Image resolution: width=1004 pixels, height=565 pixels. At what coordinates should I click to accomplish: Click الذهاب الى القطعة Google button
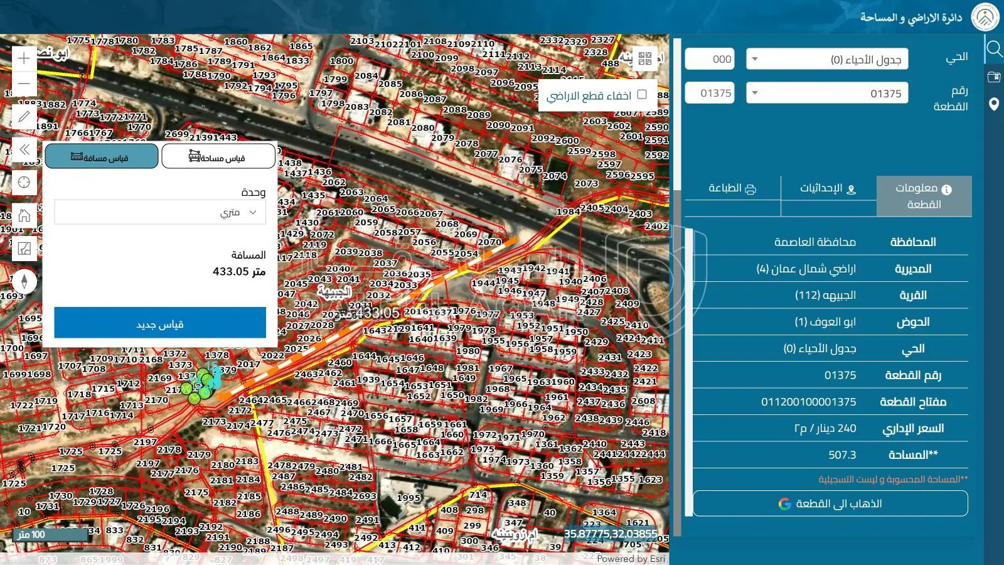tap(830, 503)
